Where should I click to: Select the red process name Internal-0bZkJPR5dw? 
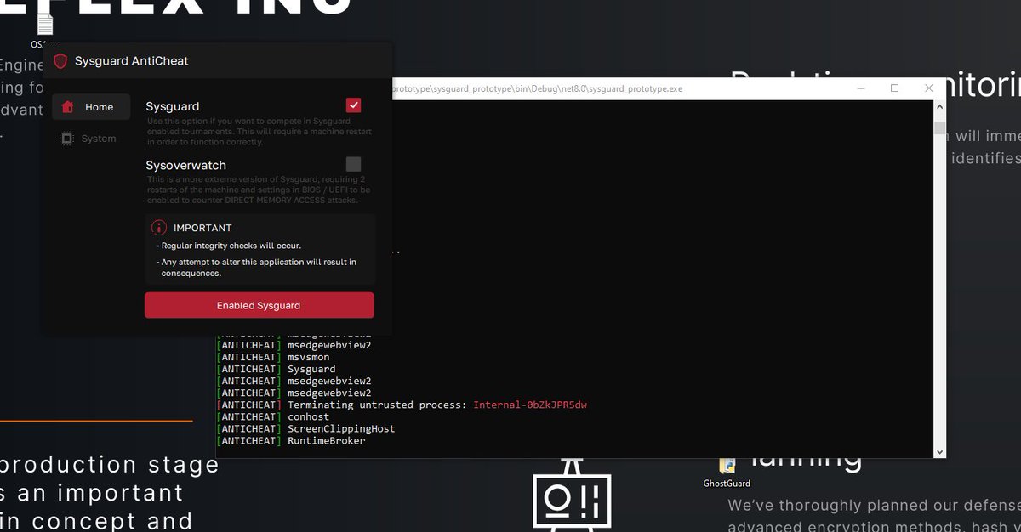click(x=530, y=405)
